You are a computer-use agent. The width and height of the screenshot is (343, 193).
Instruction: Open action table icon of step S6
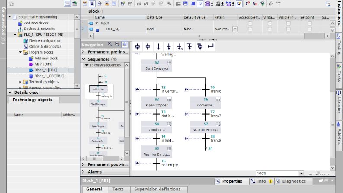click(x=218, y=100)
